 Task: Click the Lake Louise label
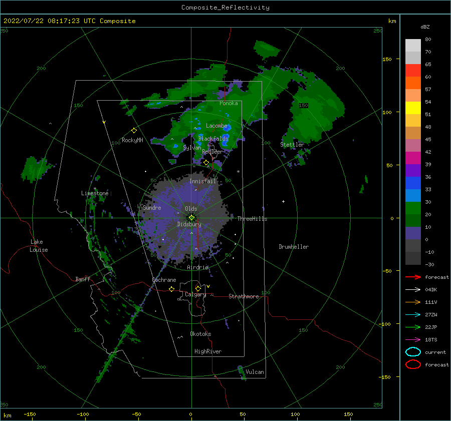pyautogui.click(x=39, y=246)
